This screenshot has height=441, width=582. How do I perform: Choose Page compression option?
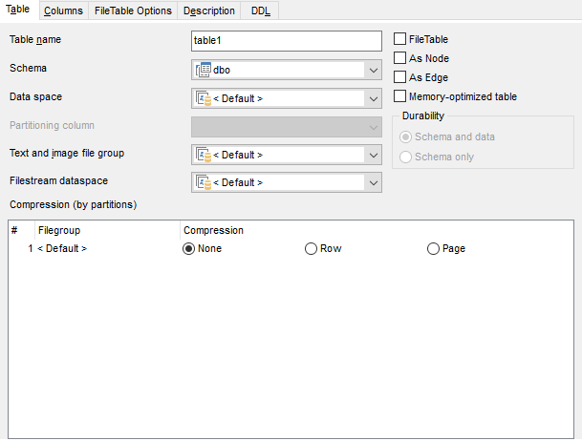[x=434, y=249]
